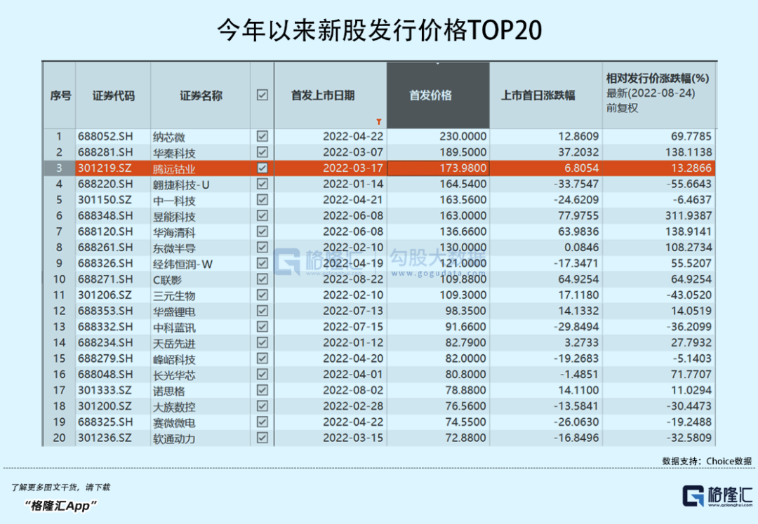Select the stock name 华秦科技
The width and height of the screenshot is (758, 524).
click(x=174, y=153)
